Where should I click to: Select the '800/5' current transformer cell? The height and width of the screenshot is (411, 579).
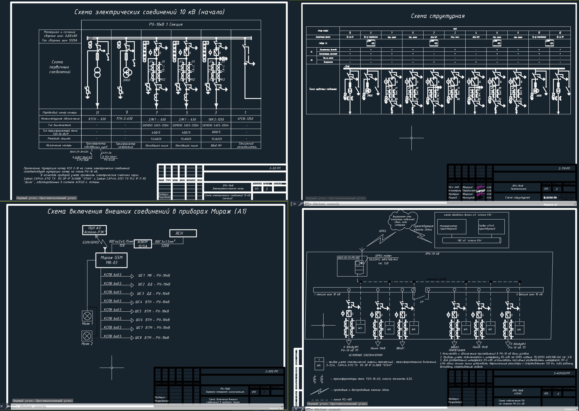216,132
